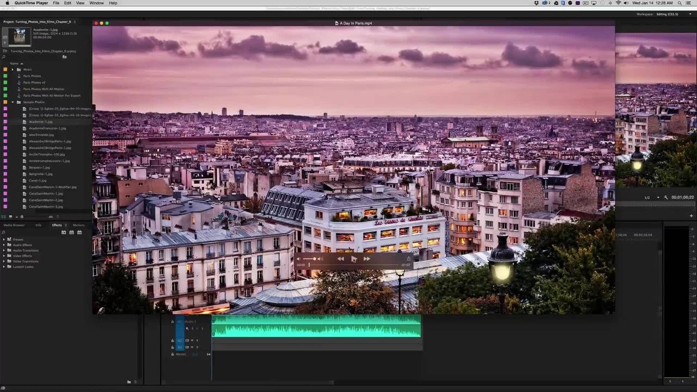Select Paris Photos With All Motion sequence
Image resolution: width=697 pixels, height=392 pixels.
coord(44,89)
